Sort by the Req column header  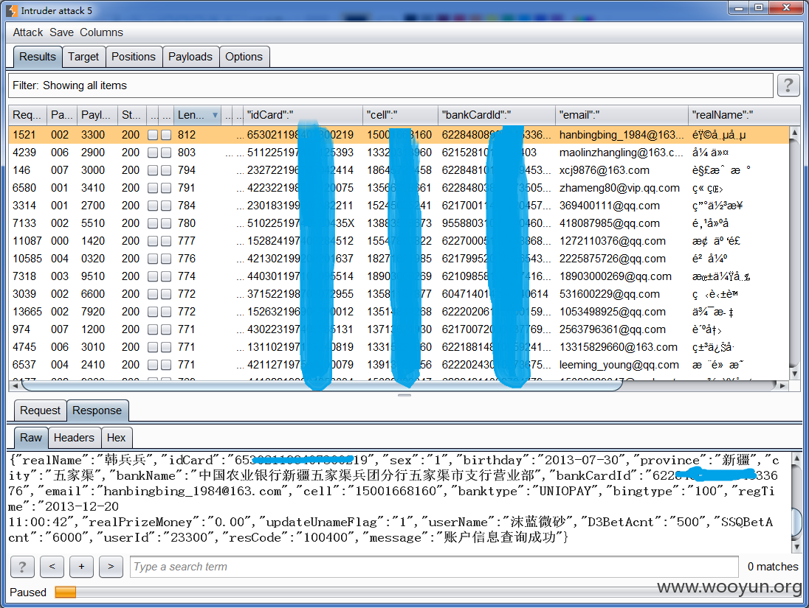[x=28, y=115]
